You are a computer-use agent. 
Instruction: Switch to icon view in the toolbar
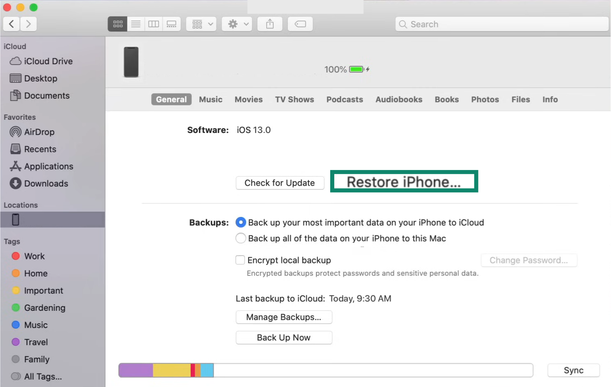coord(117,24)
